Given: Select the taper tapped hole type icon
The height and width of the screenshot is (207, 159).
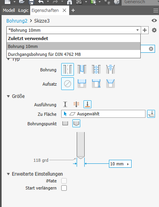Looking at the screenshot, I should pyautogui.click(x=111, y=69).
